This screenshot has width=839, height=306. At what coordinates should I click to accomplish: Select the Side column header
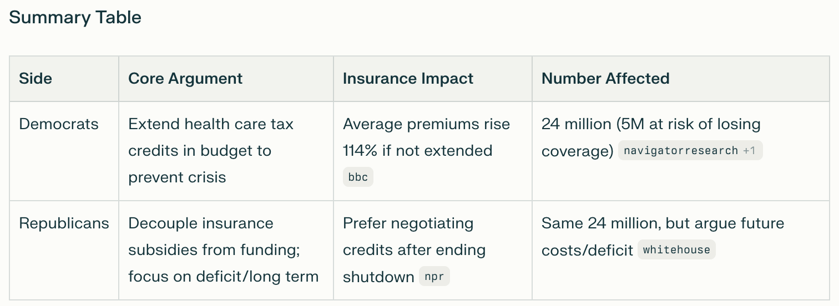point(36,79)
